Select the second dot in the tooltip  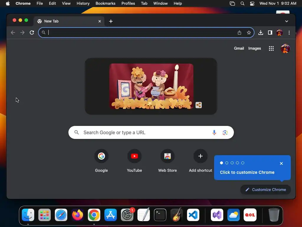point(227,163)
